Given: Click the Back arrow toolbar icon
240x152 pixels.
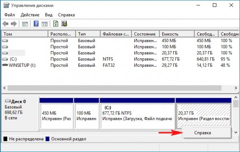Looking at the screenshot, I should click(x=6, y=24).
